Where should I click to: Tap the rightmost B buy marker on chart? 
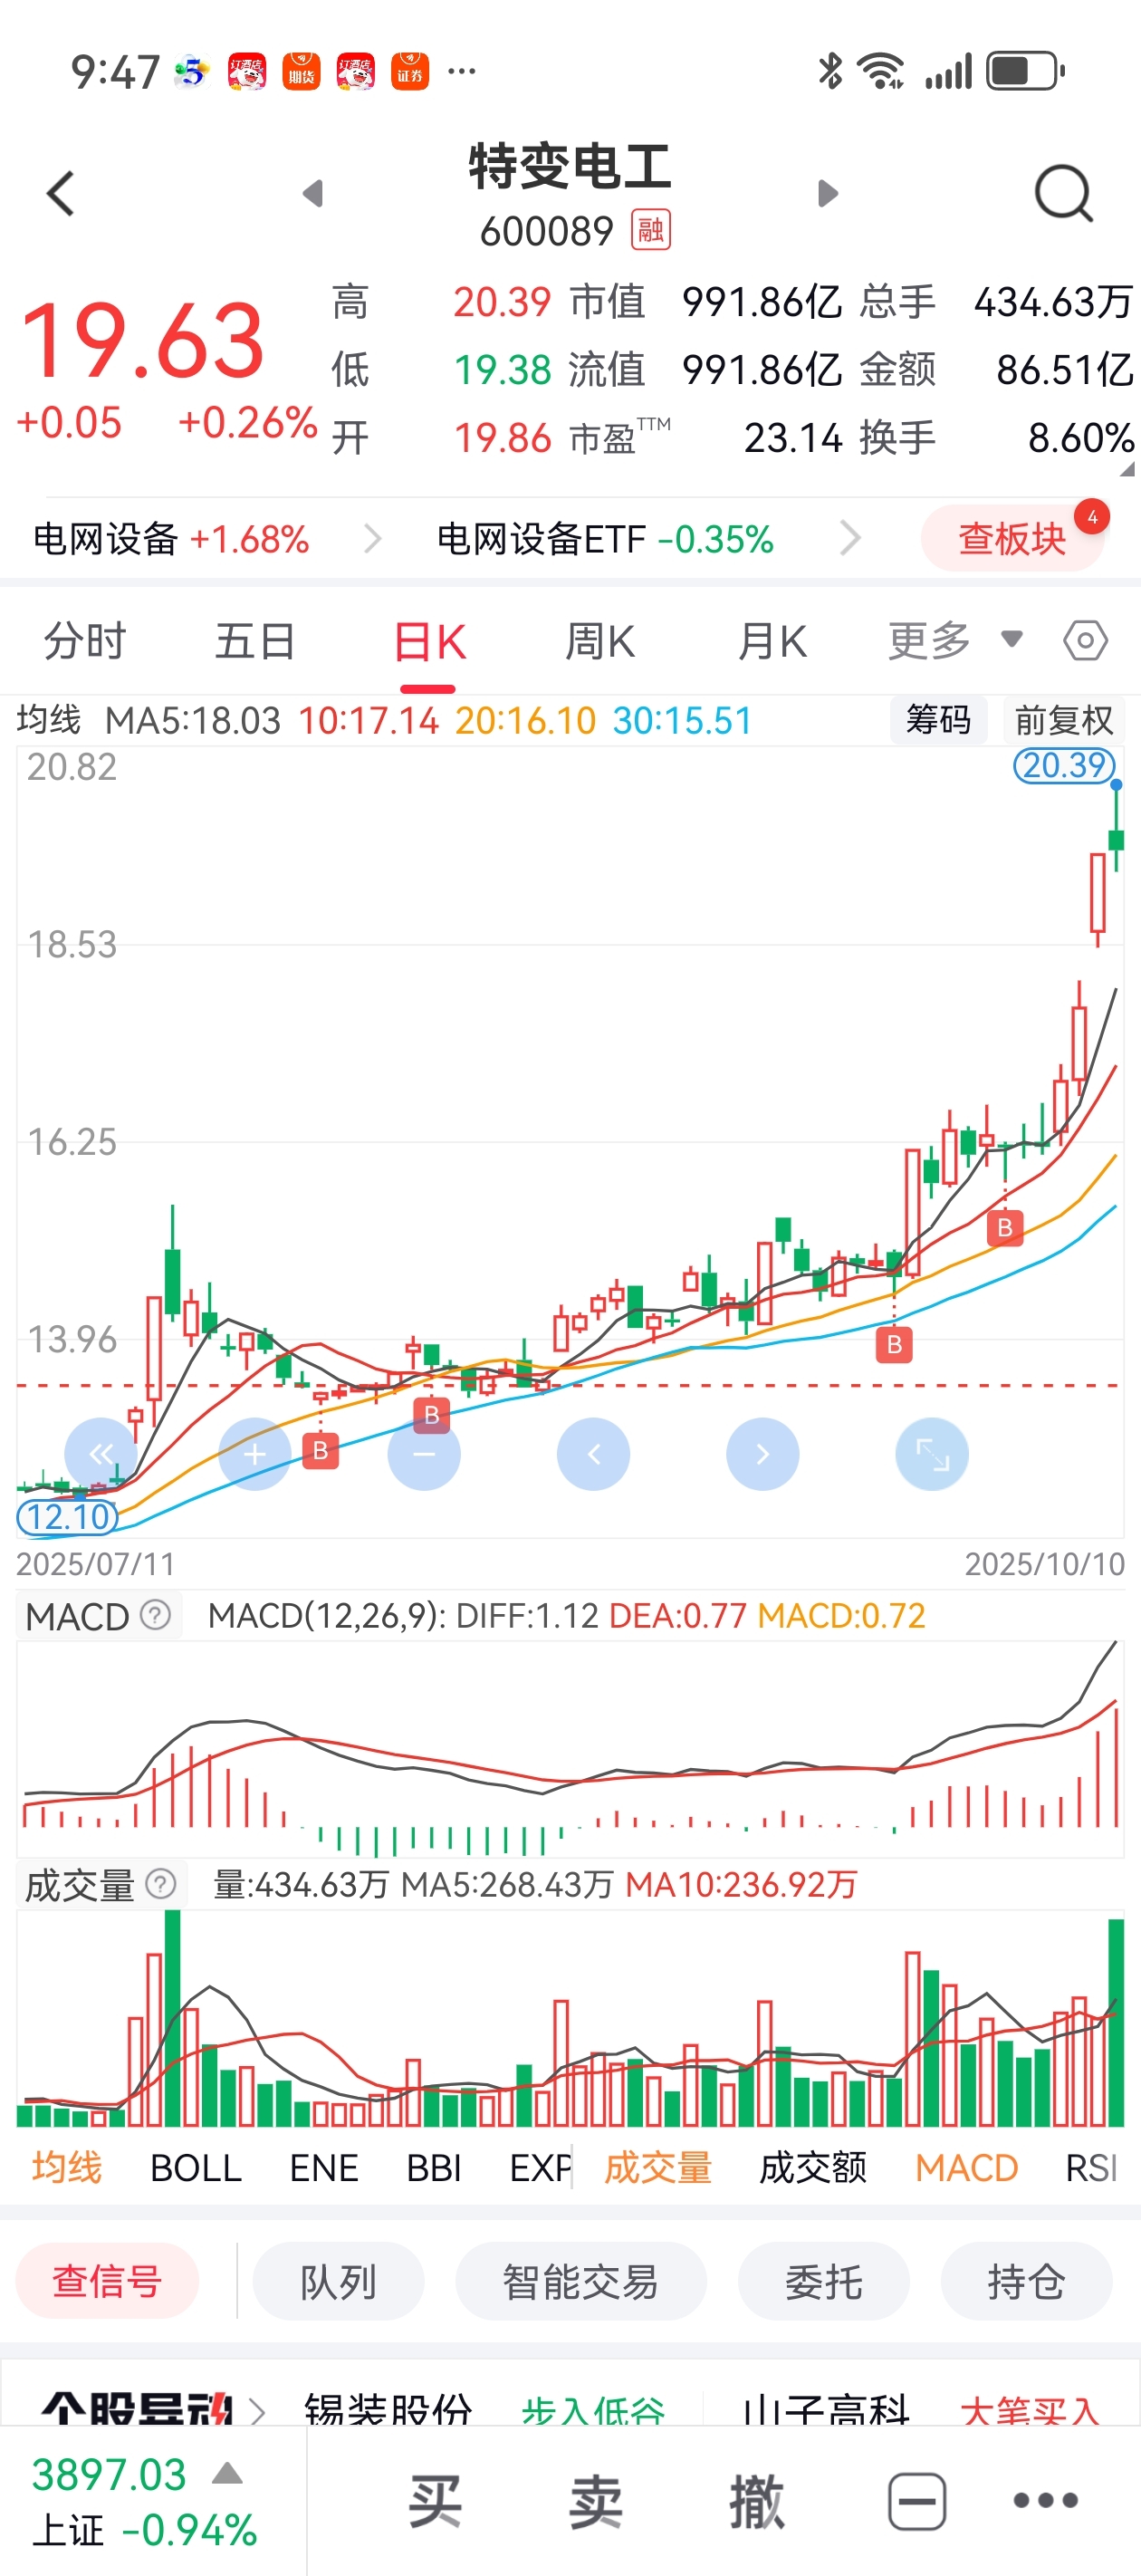1005,1227
